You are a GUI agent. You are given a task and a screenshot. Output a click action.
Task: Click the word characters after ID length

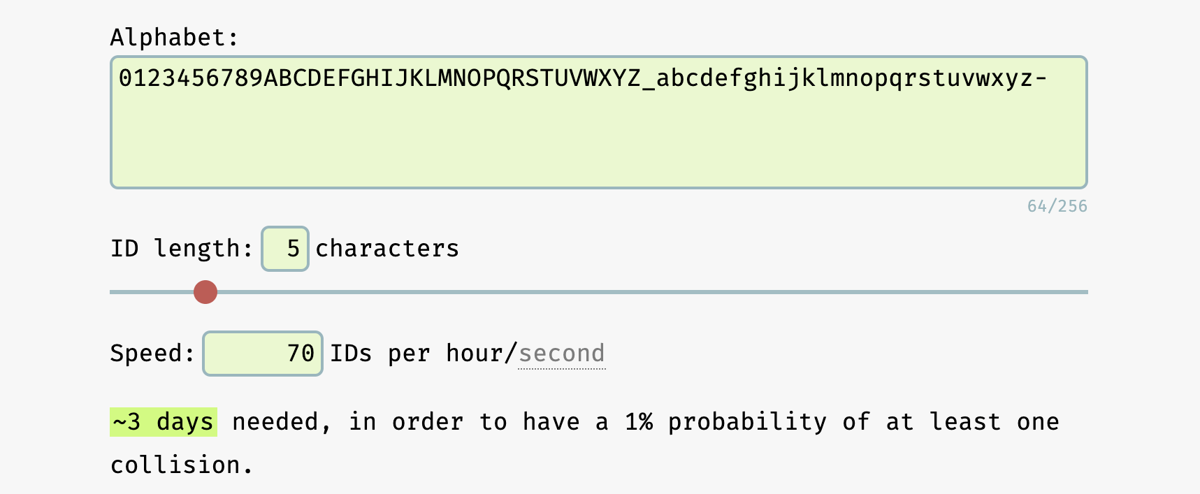point(387,249)
